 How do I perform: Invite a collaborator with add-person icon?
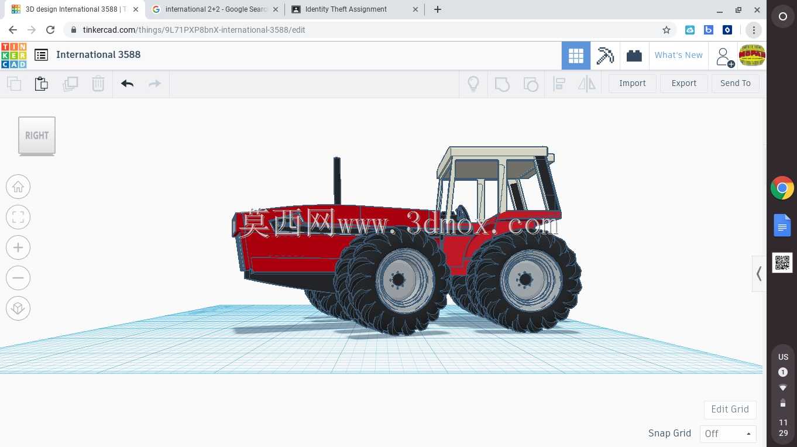[725, 57]
